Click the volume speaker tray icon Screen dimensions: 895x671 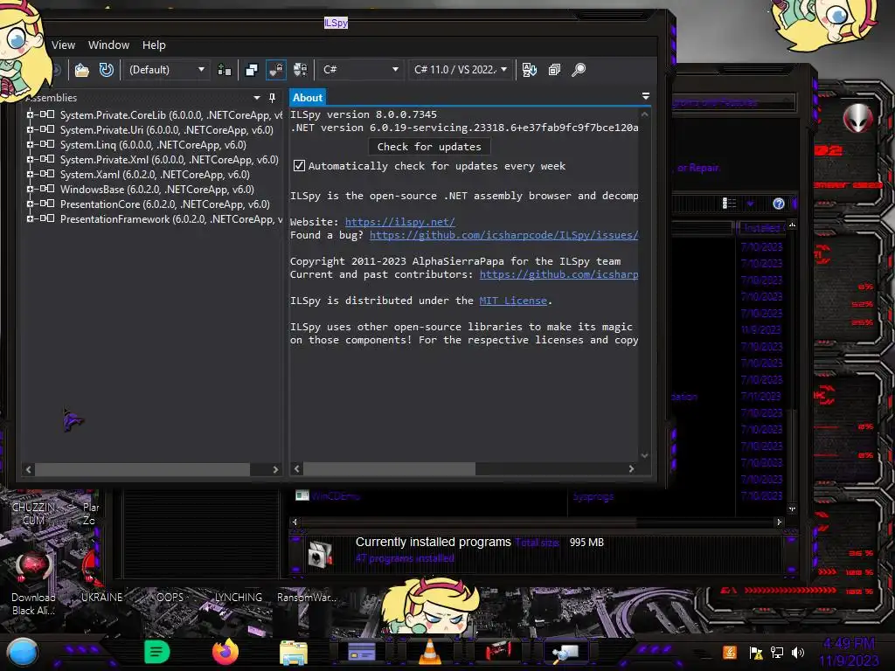point(798,652)
